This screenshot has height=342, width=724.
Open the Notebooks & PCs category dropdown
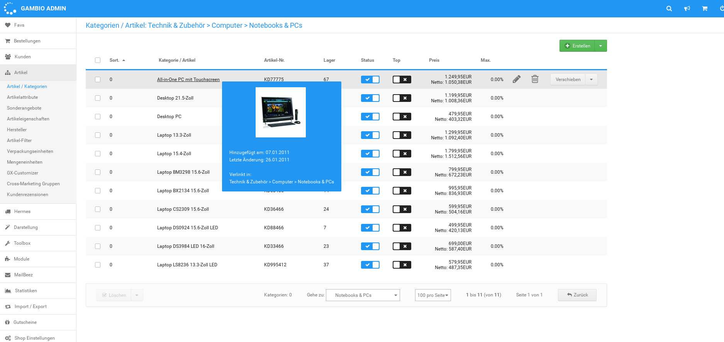(363, 295)
